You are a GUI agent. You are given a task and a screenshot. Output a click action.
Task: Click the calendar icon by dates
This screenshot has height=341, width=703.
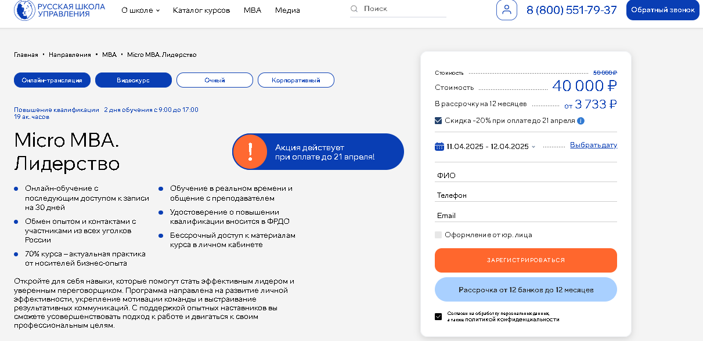[x=439, y=146]
